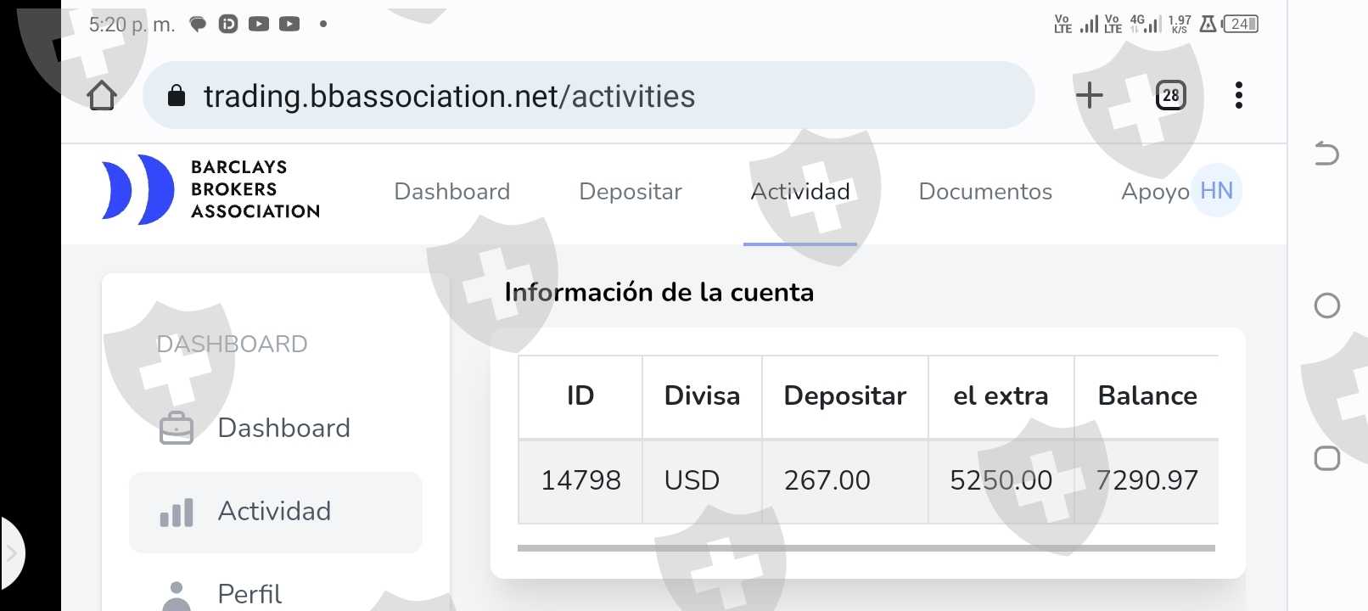The height and width of the screenshot is (611, 1368).
Task: Open Perfil from the sidebar
Action: click(249, 594)
